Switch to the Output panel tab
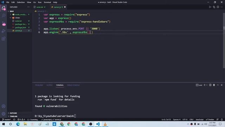The width and height of the screenshot is (225, 127). point(49,85)
